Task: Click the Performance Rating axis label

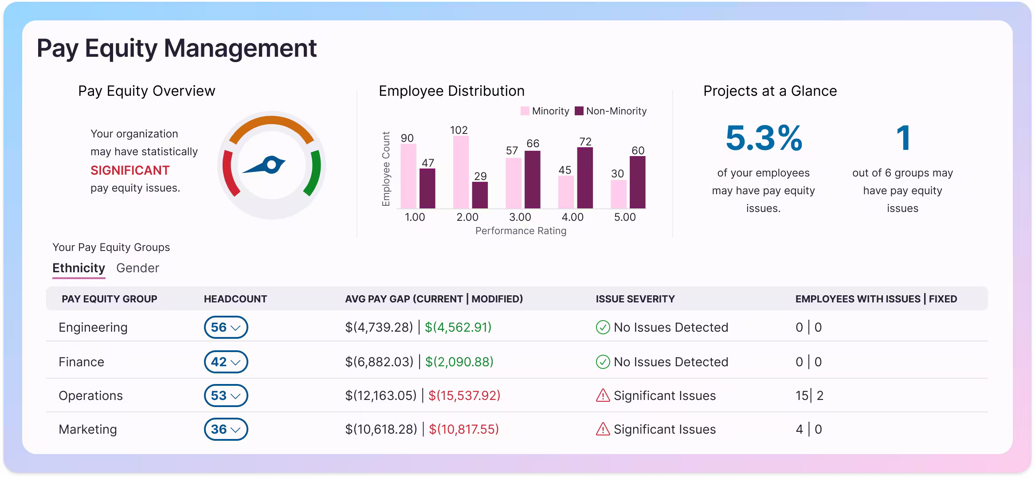Action: click(521, 231)
